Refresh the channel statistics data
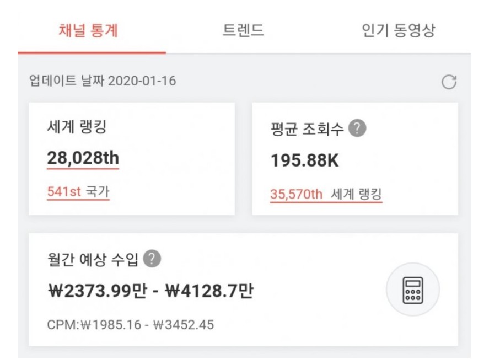The height and width of the screenshot is (359, 500). (x=449, y=82)
